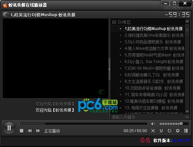Play 10,沈阳告诉爸爸迪曲

click(148, 88)
